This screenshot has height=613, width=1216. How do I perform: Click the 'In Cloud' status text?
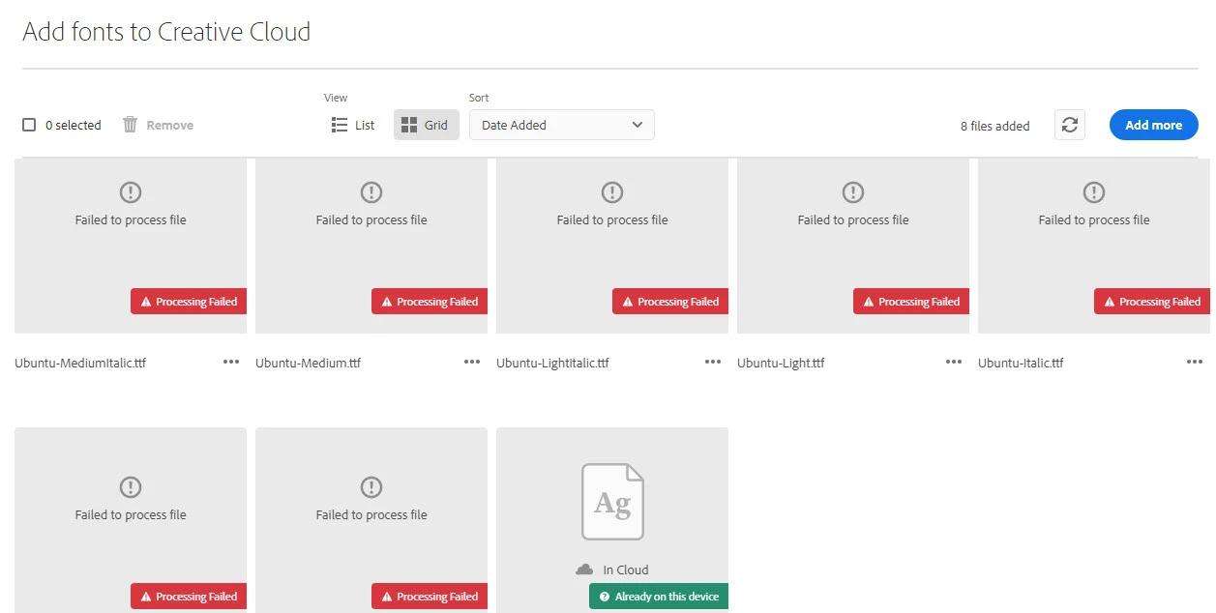coord(625,570)
